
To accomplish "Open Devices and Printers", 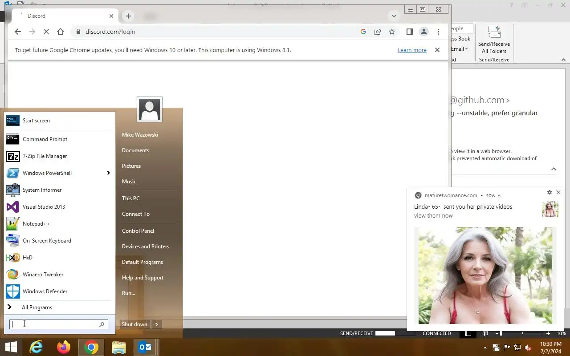I will point(146,247).
